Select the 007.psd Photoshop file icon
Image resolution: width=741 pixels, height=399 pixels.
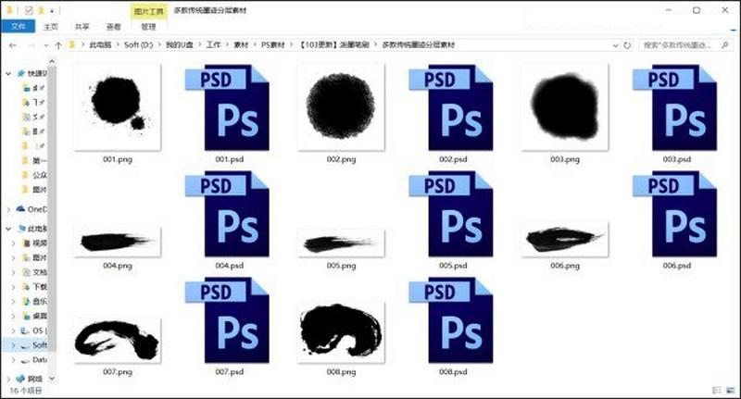tap(227, 320)
